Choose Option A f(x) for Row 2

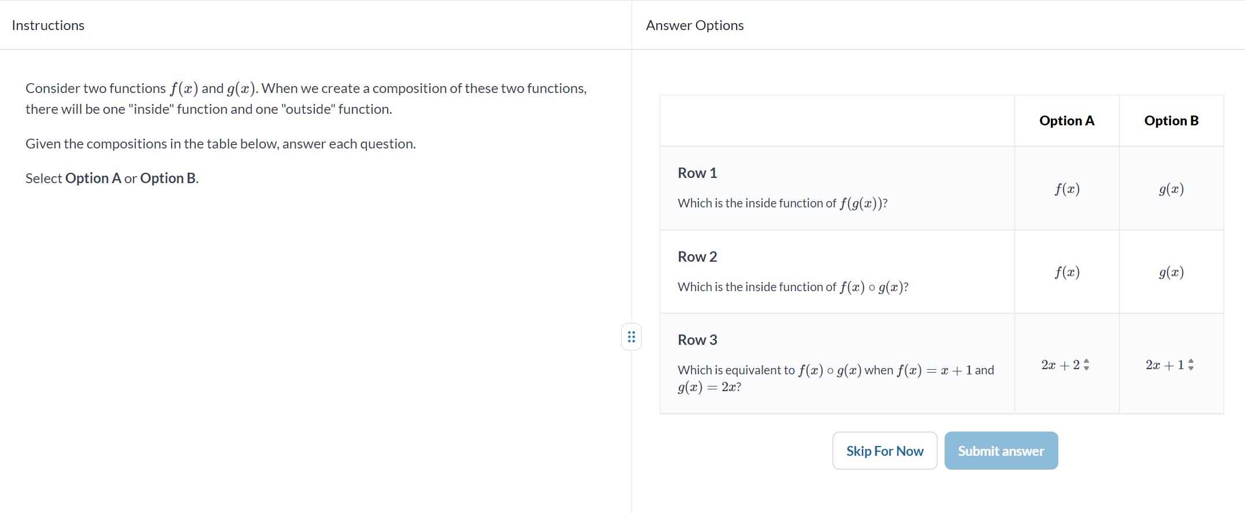click(1066, 272)
